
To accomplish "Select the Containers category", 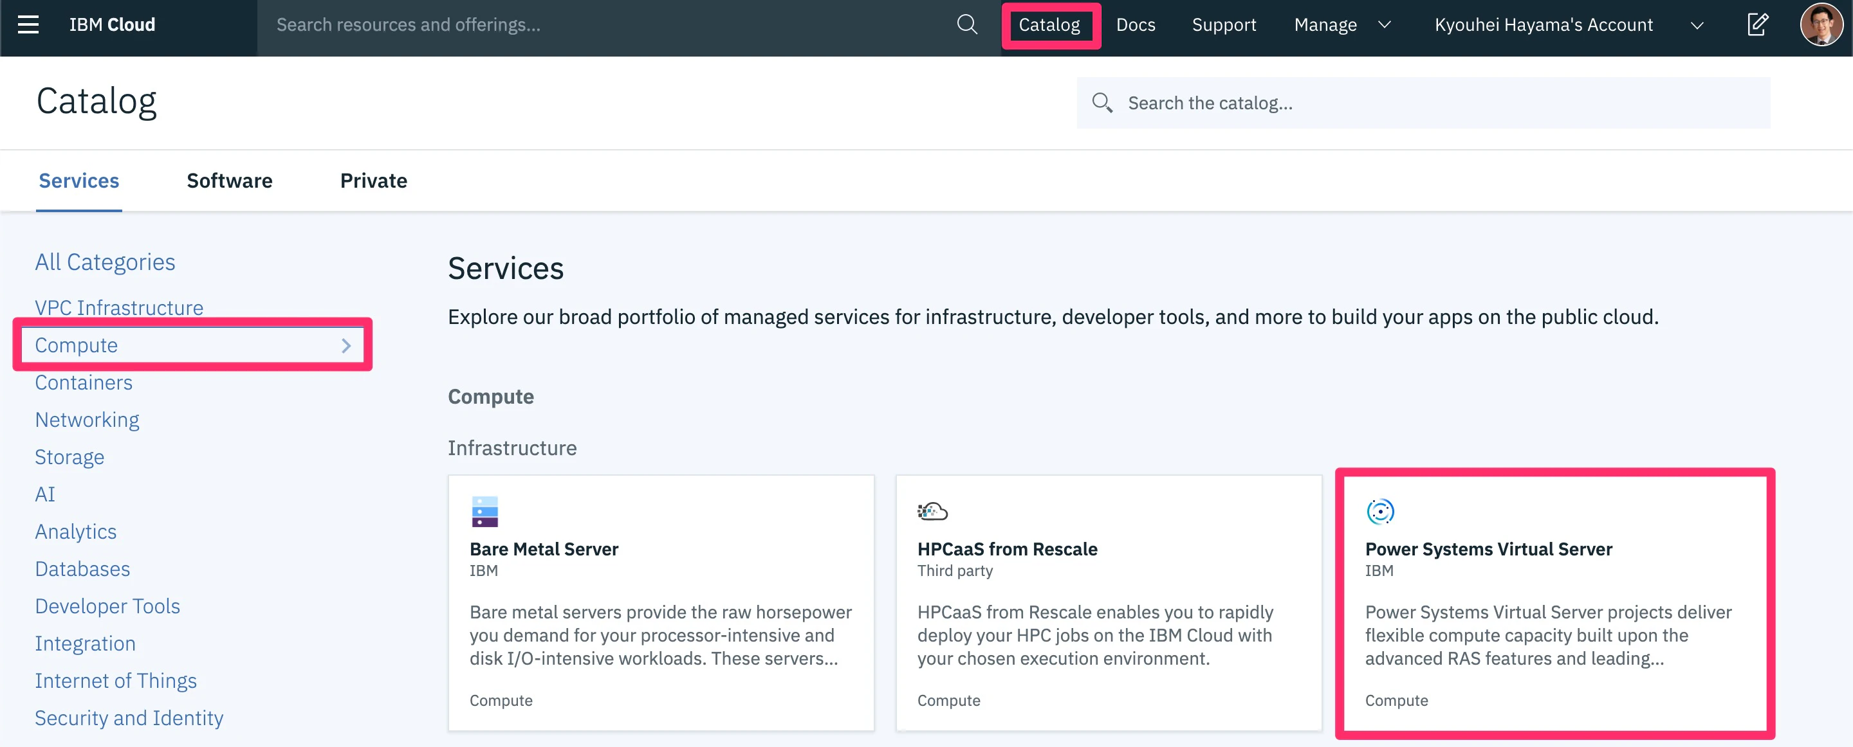I will click(x=84, y=382).
